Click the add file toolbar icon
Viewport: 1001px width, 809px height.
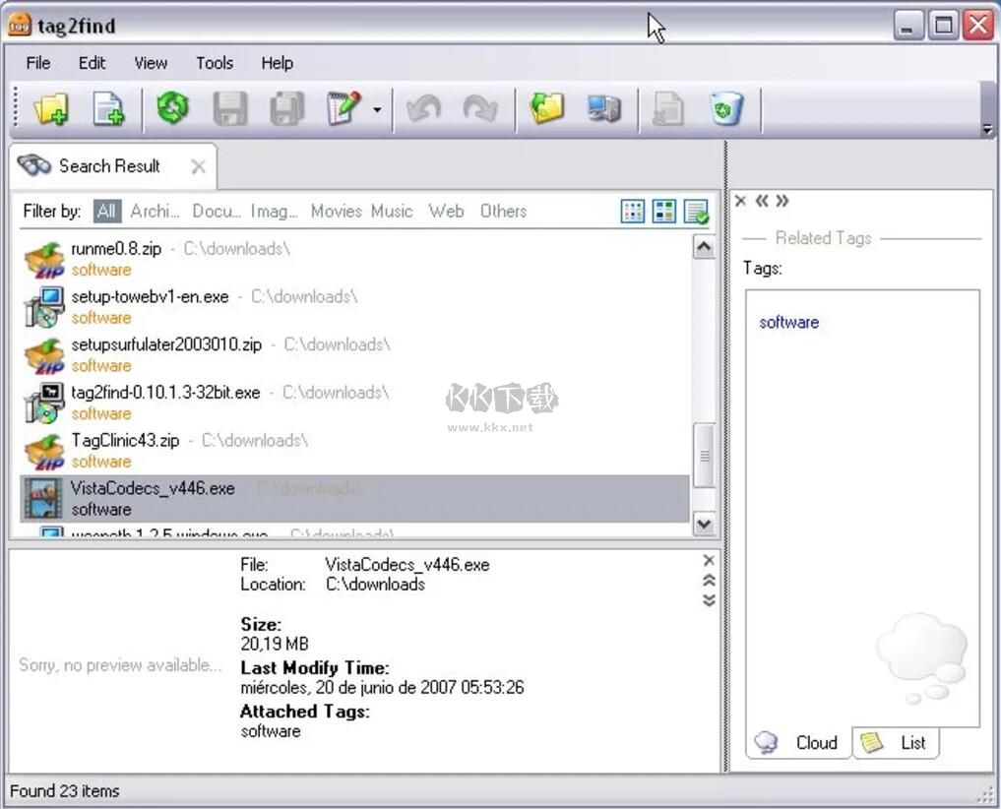(108, 108)
